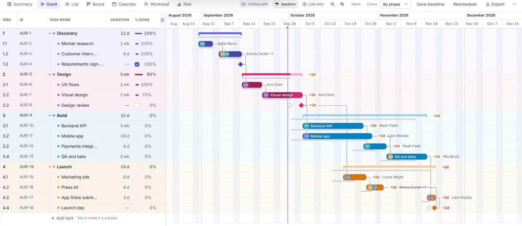Click the LM avatar on Marketing site bar
The image size is (522, 226).
pyautogui.click(x=347, y=177)
